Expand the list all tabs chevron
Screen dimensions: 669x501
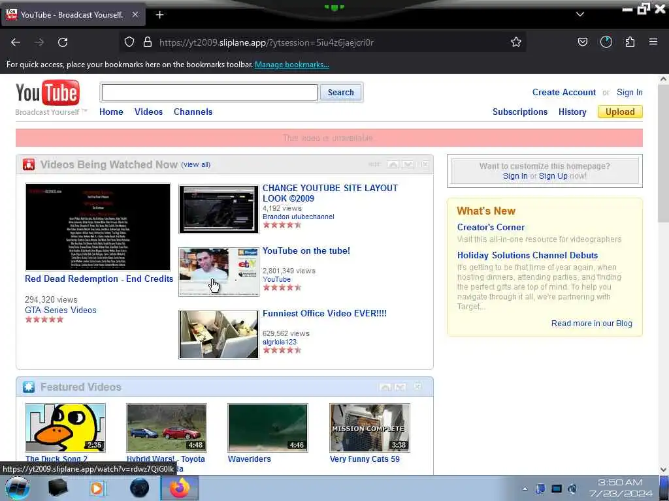[580, 14]
